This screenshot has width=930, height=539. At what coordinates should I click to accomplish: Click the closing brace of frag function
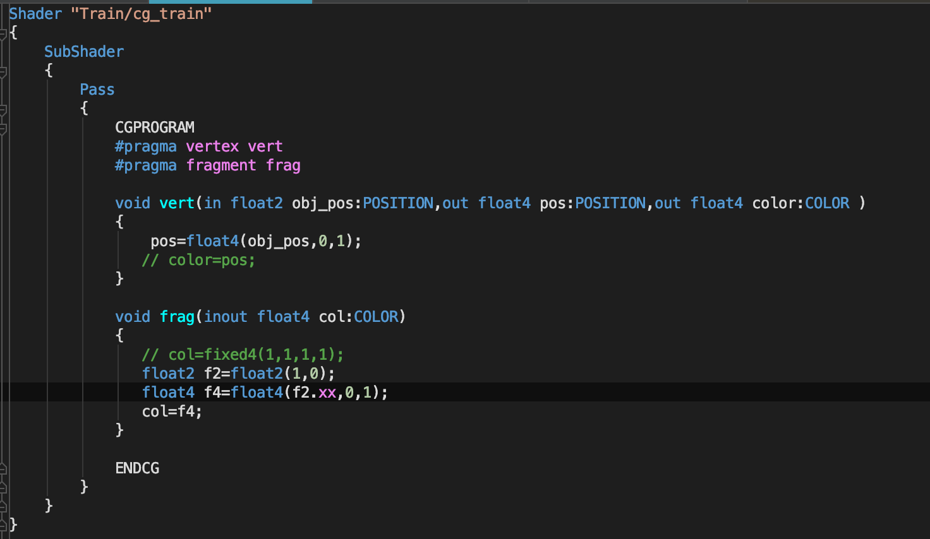(x=119, y=430)
